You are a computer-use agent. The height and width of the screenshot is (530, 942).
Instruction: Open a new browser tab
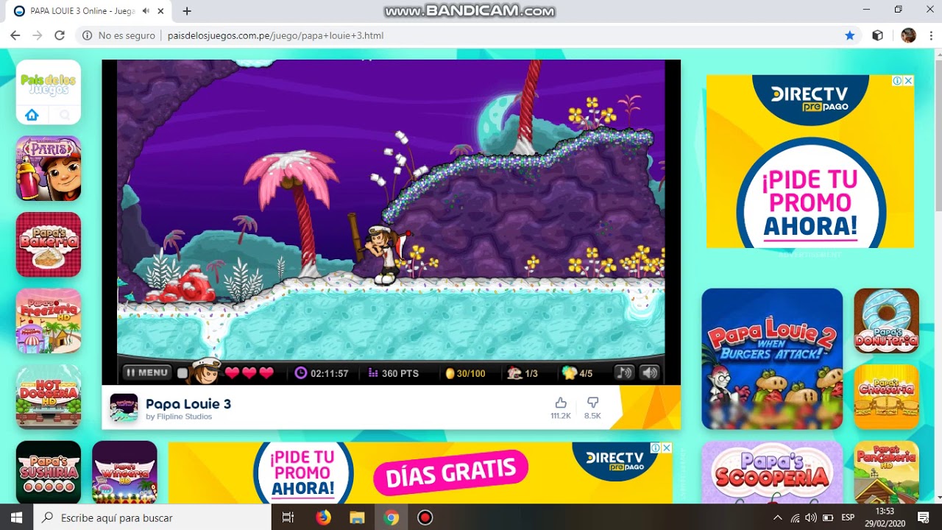tap(187, 11)
